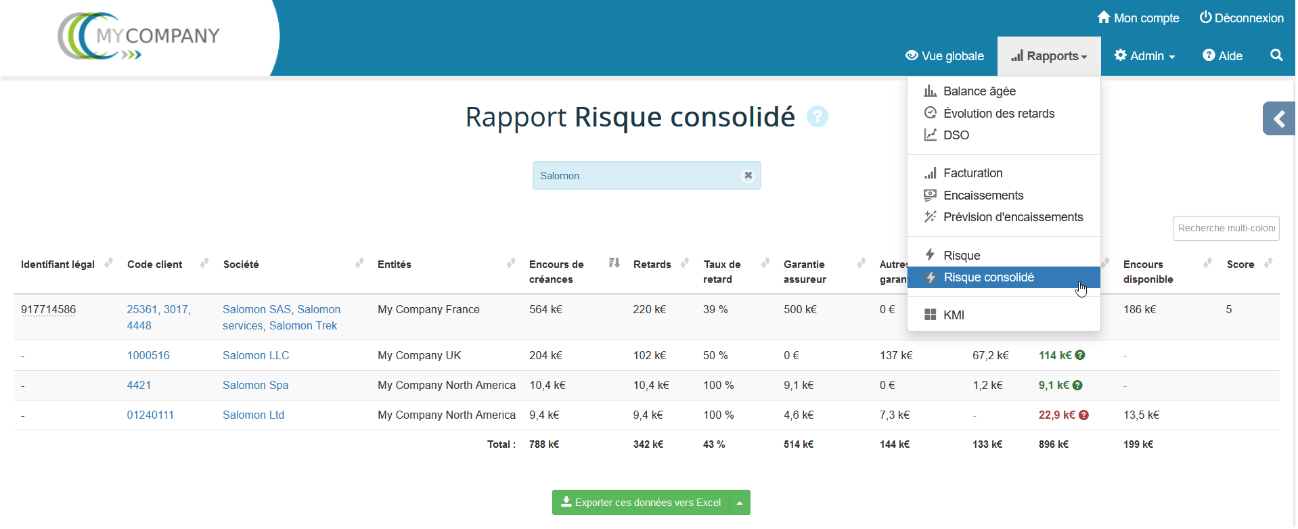Choose Prévision d'encaissements menu item
This screenshot has height=529, width=1298.
pyautogui.click(x=1012, y=217)
